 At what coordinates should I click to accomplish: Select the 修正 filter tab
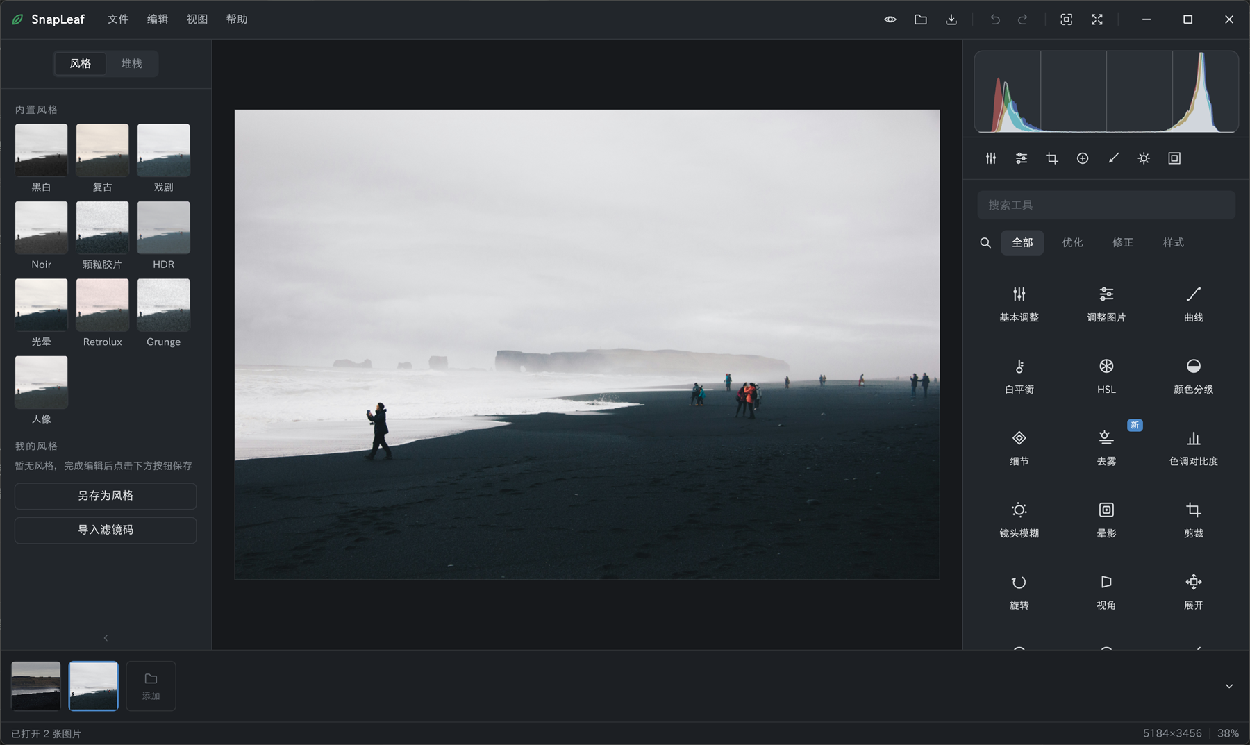point(1122,242)
